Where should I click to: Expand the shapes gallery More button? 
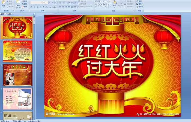point(111,6)
